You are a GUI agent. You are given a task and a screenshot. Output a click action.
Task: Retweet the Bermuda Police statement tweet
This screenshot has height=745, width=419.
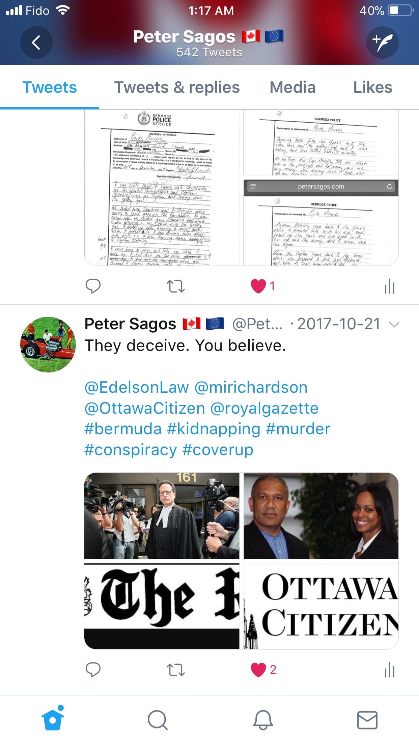click(x=176, y=286)
